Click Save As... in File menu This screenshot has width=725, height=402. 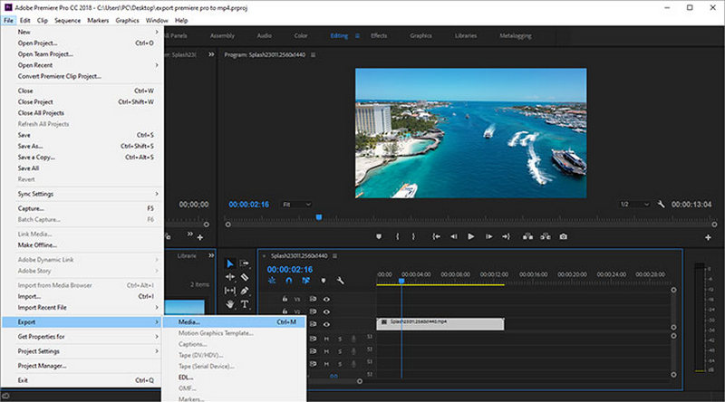click(31, 146)
